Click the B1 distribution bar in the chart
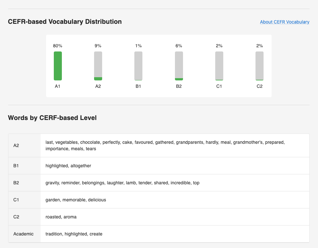The width and height of the screenshot is (318, 248). point(138,66)
